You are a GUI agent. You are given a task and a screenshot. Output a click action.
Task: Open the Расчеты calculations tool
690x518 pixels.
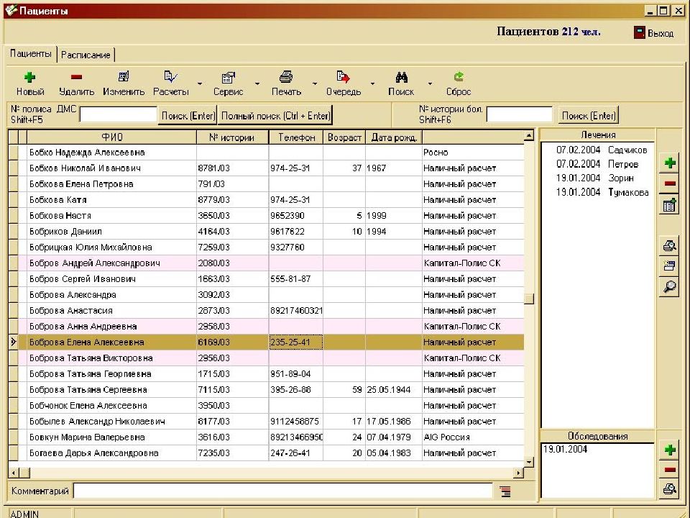point(171,83)
